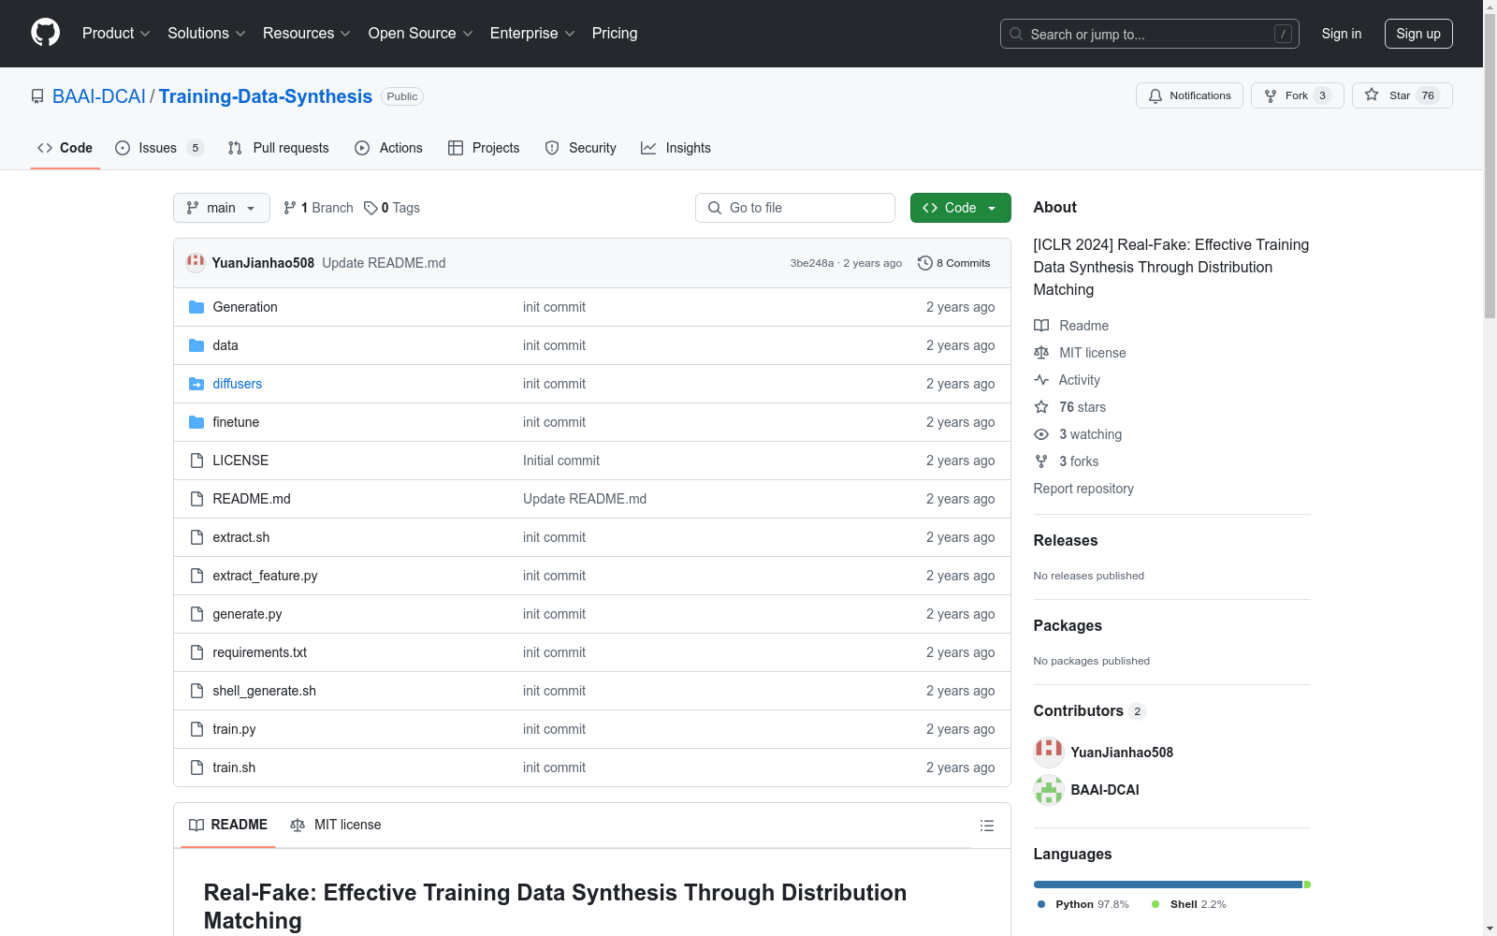The width and height of the screenshot is (1497, 936).
Task: Expand the Product menu
Action: [116, 34]
